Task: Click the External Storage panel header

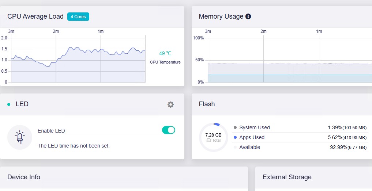Action: (x=287, y=177)
